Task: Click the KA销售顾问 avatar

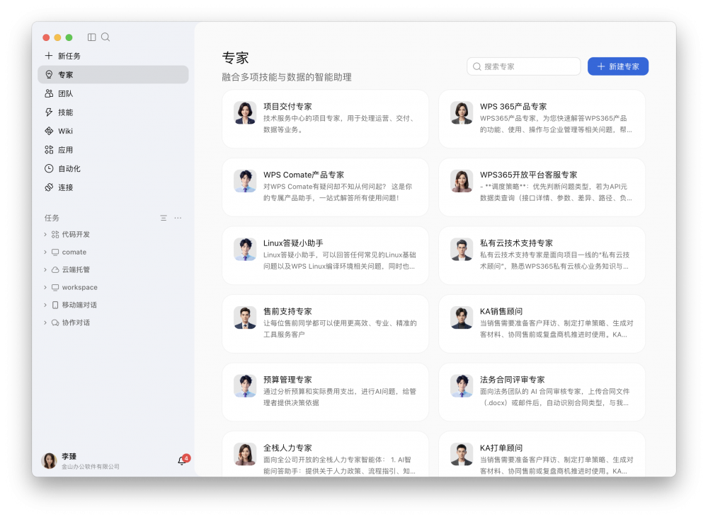Action: 462,317
